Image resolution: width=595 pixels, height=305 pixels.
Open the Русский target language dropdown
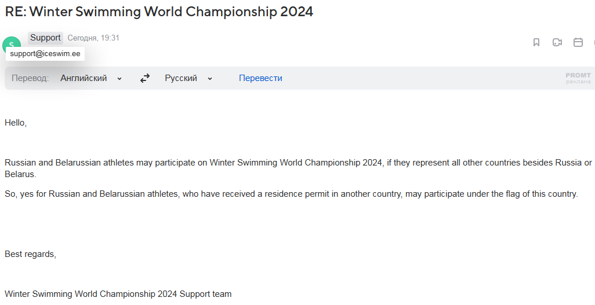188,79
